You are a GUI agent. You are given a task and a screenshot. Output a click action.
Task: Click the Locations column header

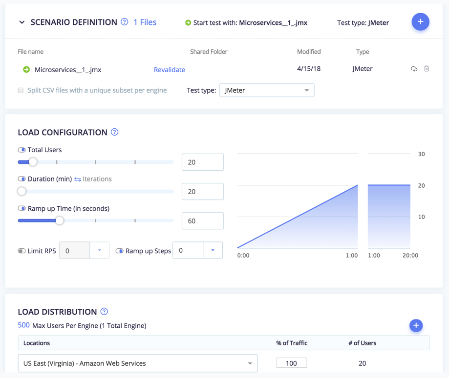[x=37, y=343]
